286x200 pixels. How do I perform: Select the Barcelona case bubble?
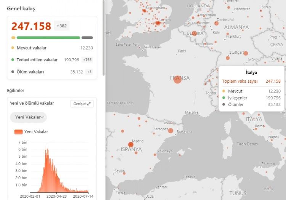coord(170,131)
